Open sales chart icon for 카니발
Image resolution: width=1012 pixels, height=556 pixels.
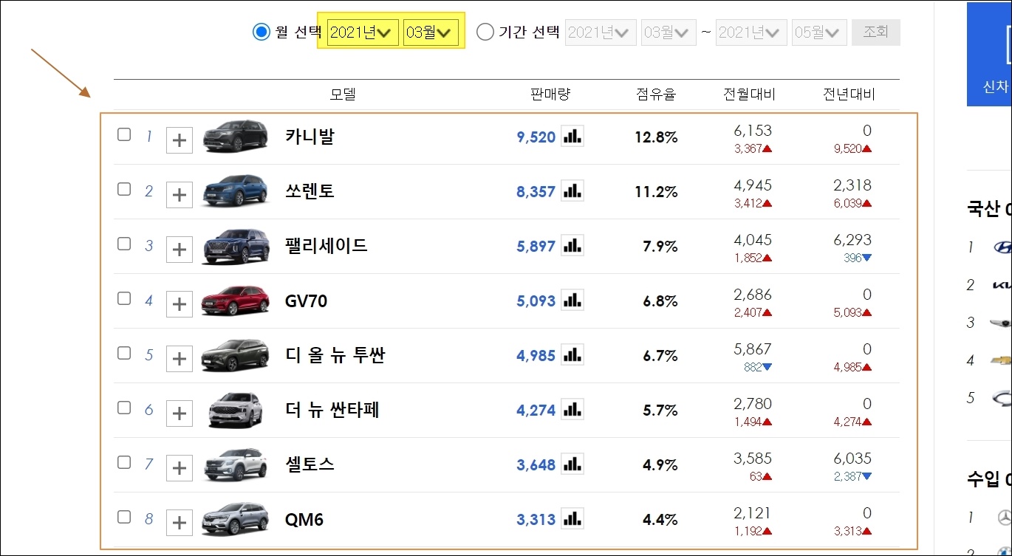(x=572, y=136)
